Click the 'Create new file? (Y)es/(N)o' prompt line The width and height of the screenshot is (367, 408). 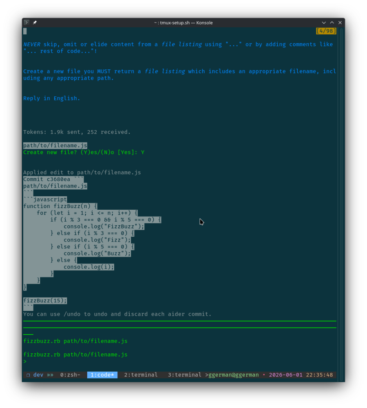84,152
